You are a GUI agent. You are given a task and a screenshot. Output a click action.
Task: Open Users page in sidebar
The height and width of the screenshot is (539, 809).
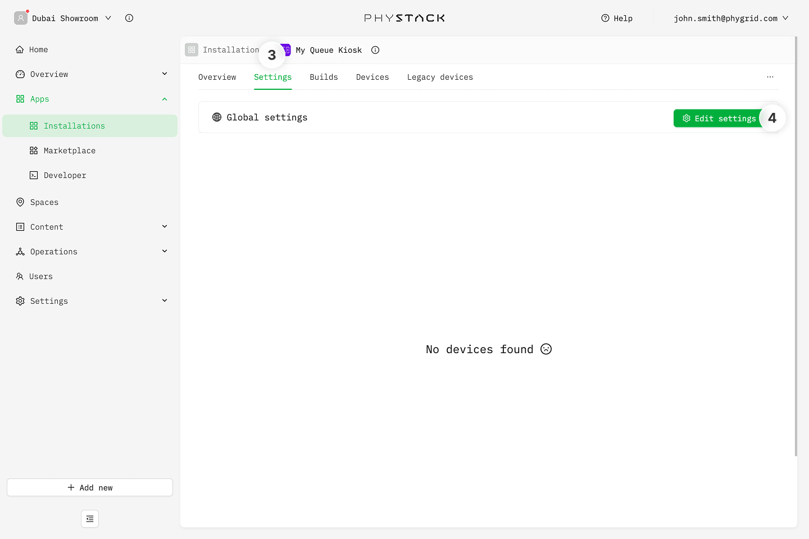[x=40, y=276]
